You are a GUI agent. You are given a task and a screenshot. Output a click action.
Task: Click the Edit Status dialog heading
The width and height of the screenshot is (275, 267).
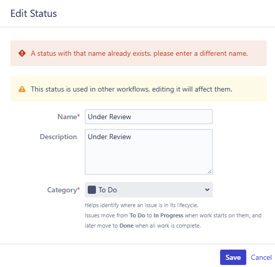tap(34, 13)
